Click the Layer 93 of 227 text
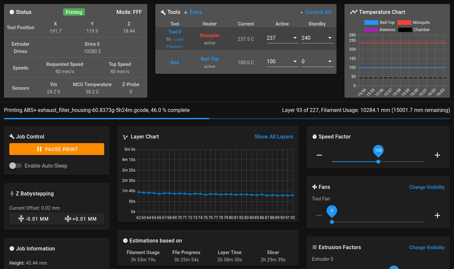 (301, 110)
